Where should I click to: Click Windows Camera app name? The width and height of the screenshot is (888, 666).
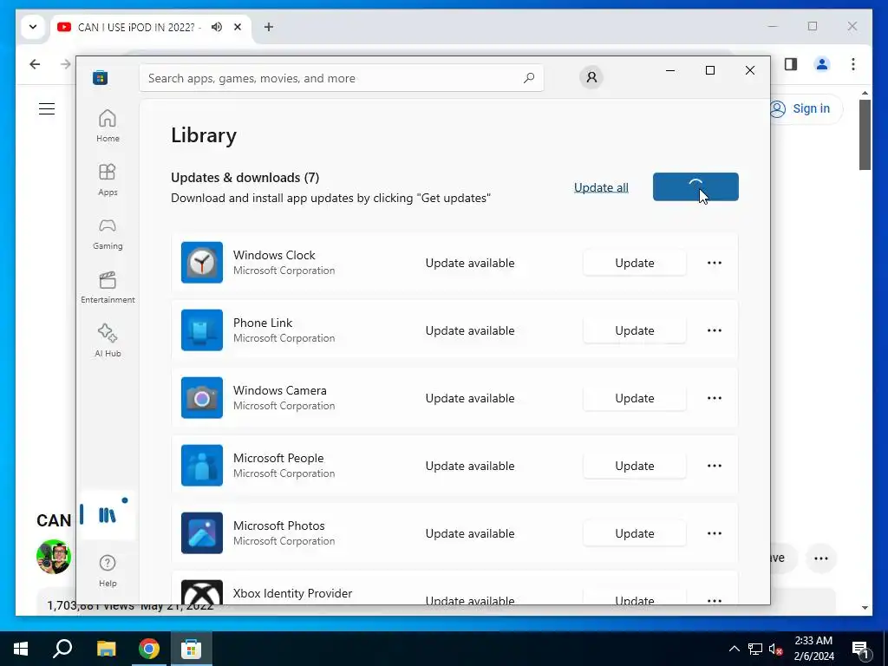pos(280,390)
